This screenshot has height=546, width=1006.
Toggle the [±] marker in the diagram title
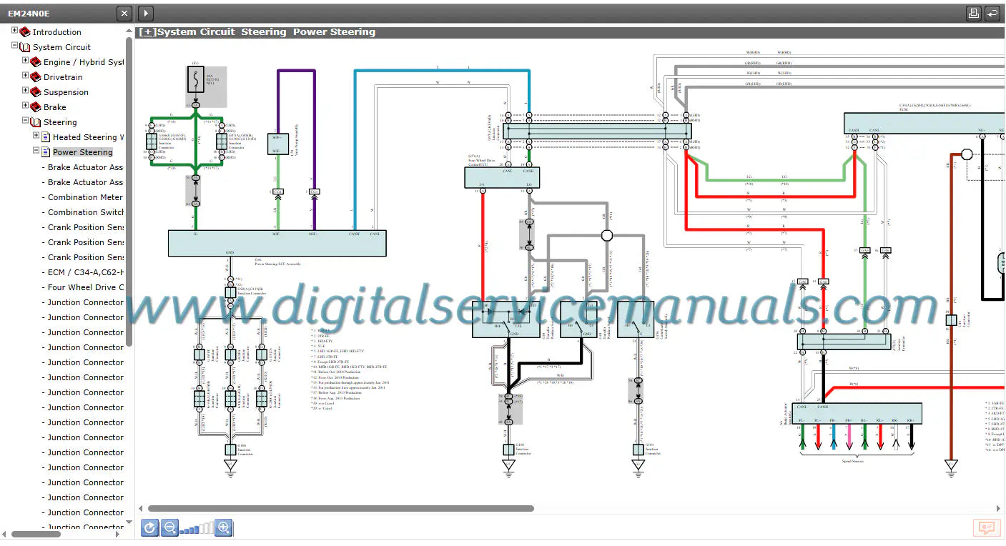(147, 32)
